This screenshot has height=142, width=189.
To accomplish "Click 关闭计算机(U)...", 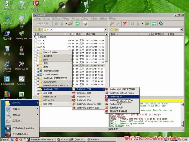I will pyautogui.click(x=22, y=134).
